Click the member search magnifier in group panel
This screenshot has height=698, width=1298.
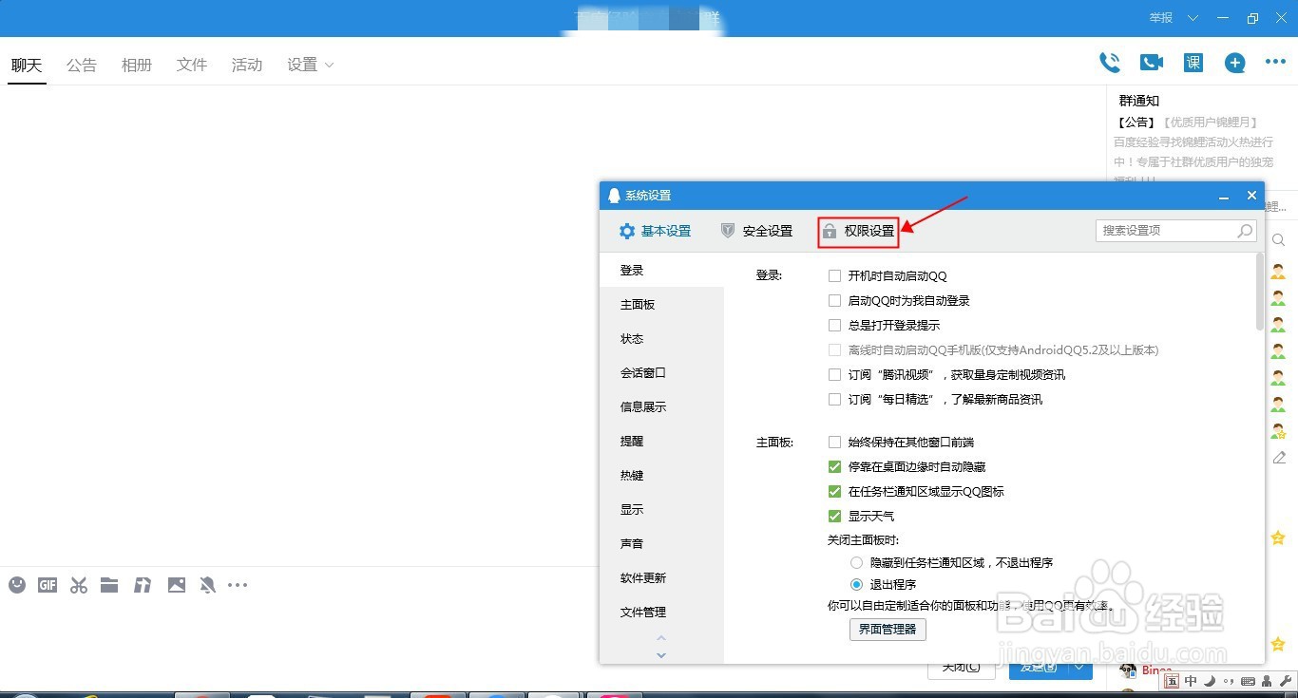[1279, 240]
